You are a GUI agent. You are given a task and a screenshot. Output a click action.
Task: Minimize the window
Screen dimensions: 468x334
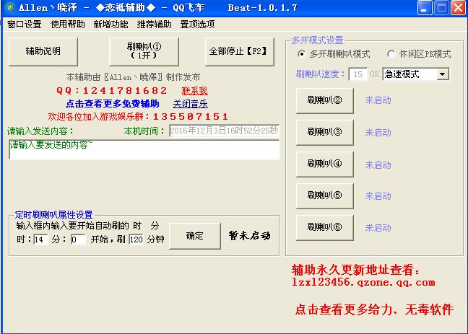424,8
